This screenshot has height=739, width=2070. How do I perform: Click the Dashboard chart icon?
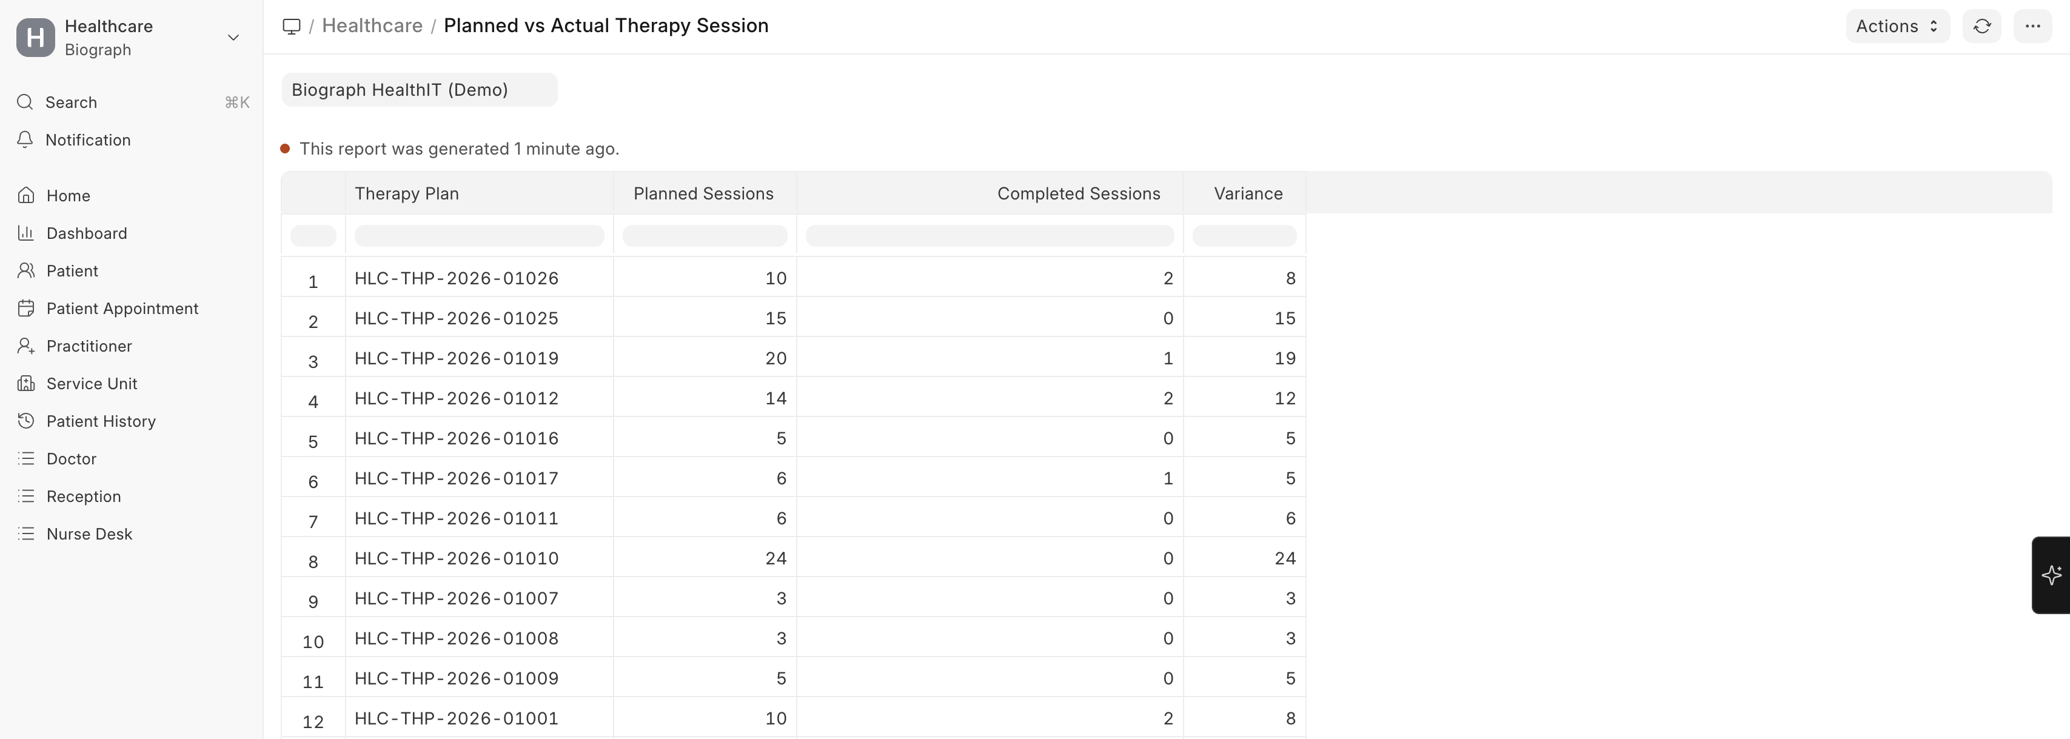tap(25, 233)
